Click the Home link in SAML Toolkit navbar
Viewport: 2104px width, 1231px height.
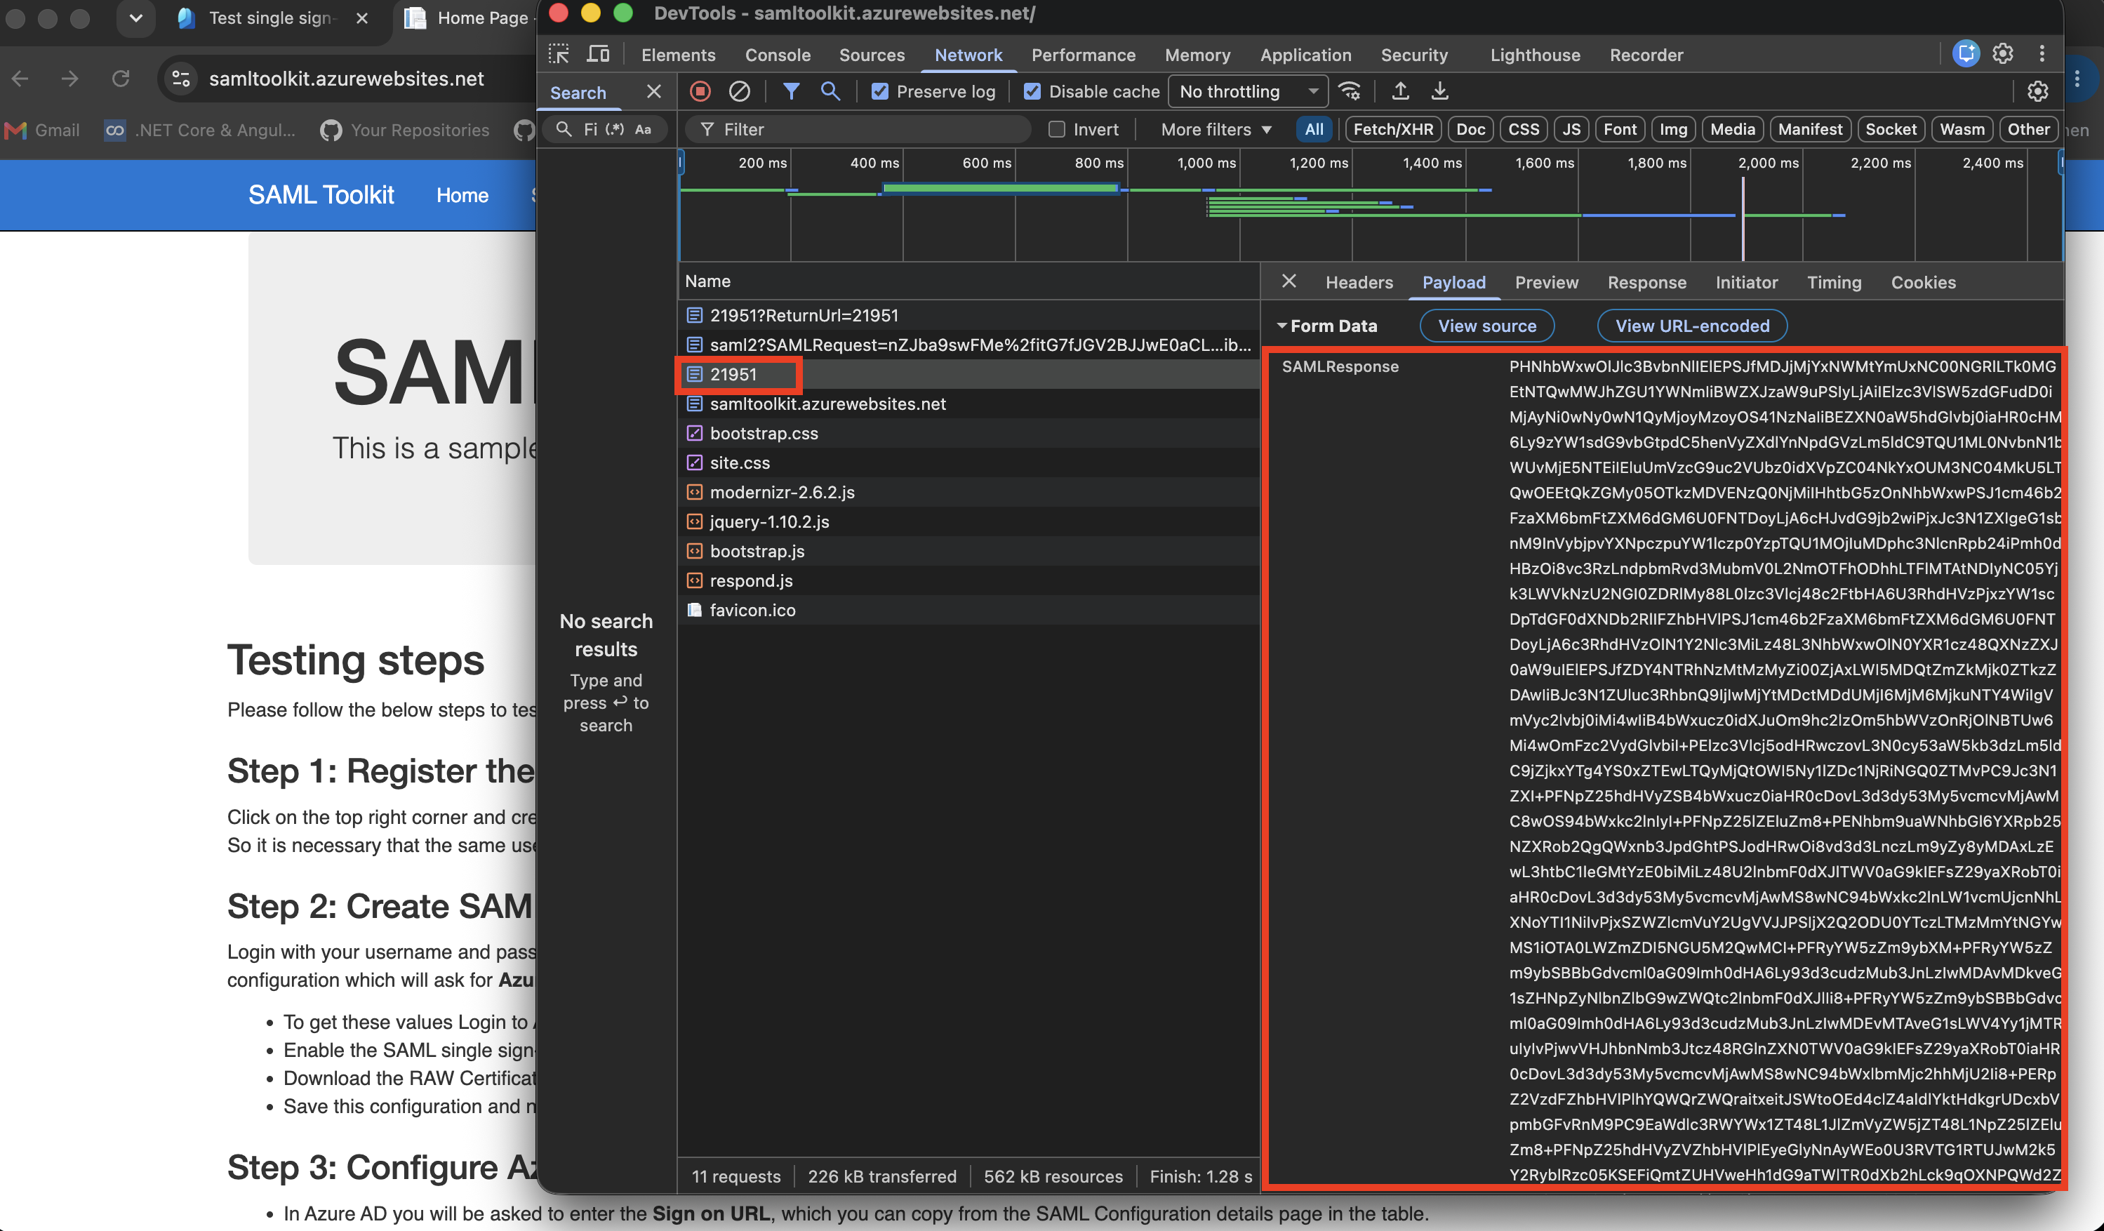click(462, 194)
